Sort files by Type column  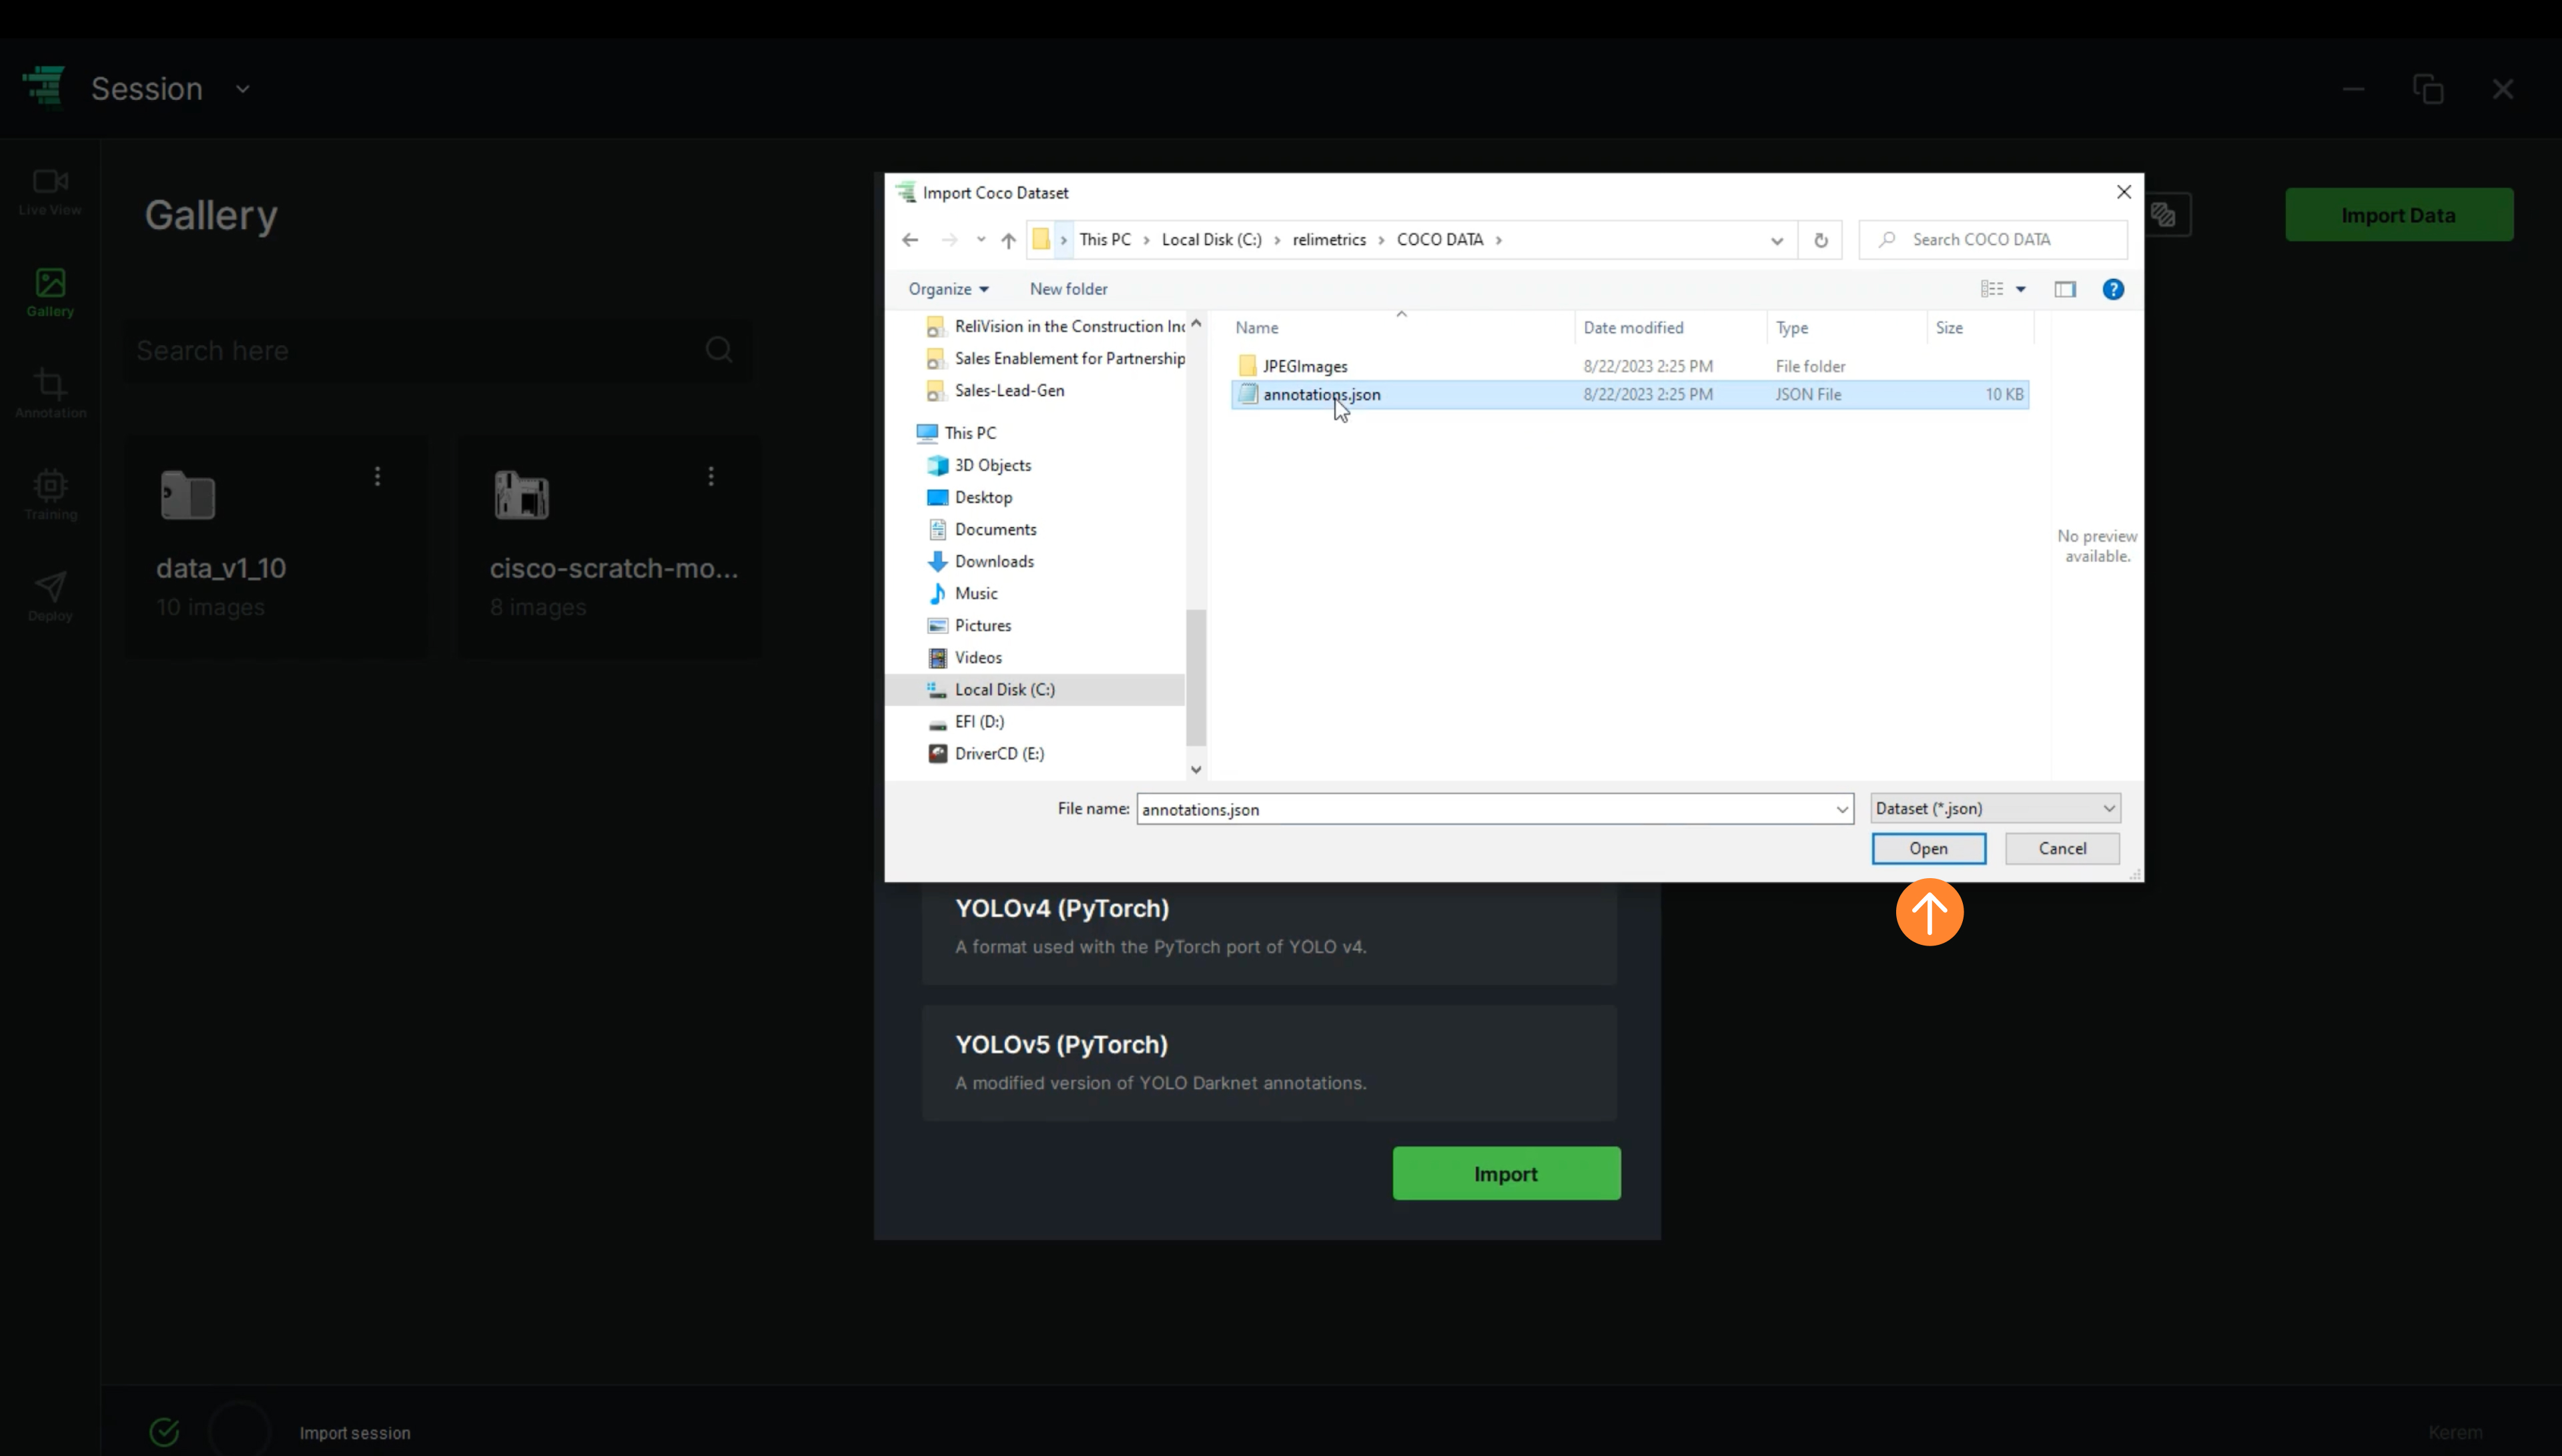1846,328
